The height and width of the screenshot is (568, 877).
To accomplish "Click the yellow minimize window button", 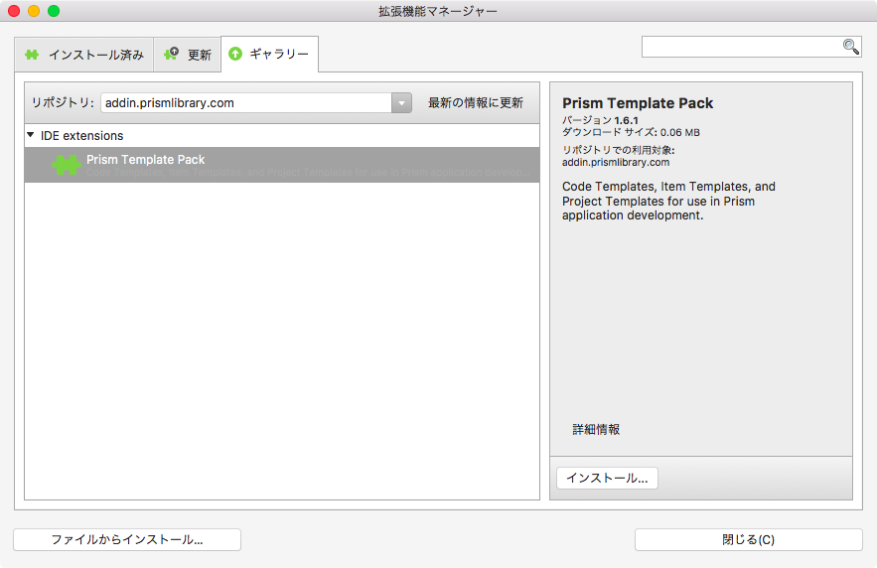I will [34, 11].
